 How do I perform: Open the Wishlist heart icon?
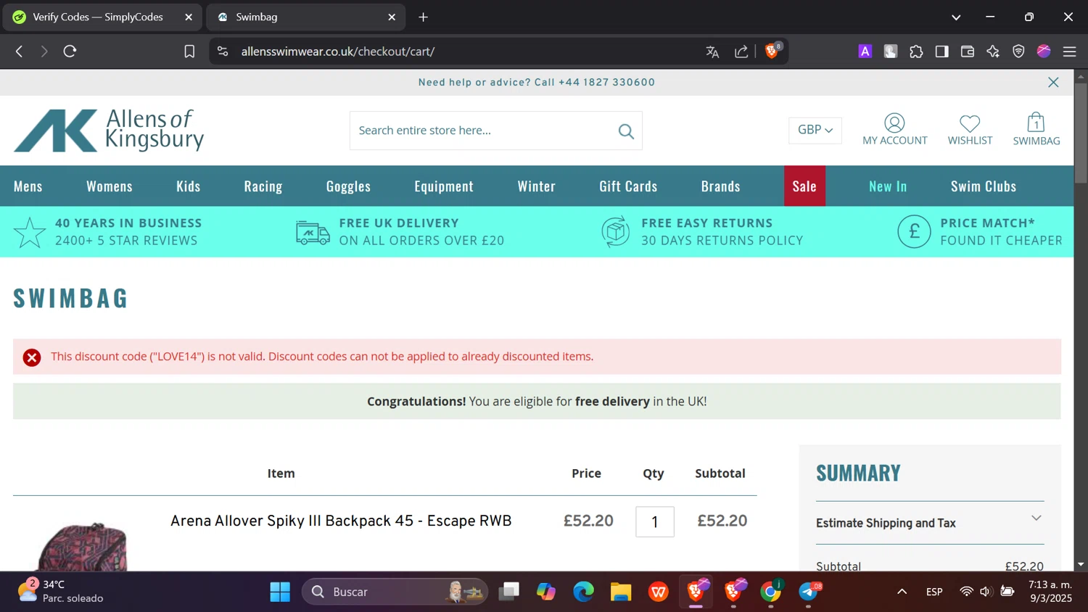click(970, 130)
